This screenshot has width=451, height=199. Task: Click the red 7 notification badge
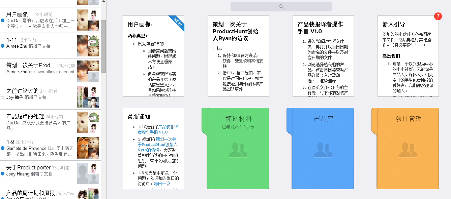click(438, 16)
